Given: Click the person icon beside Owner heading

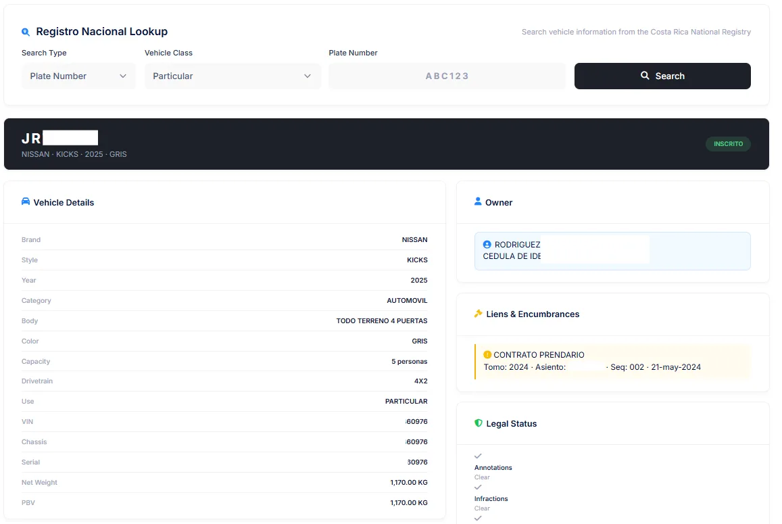Looking at the screenshot, I should (x=478, y=201).
